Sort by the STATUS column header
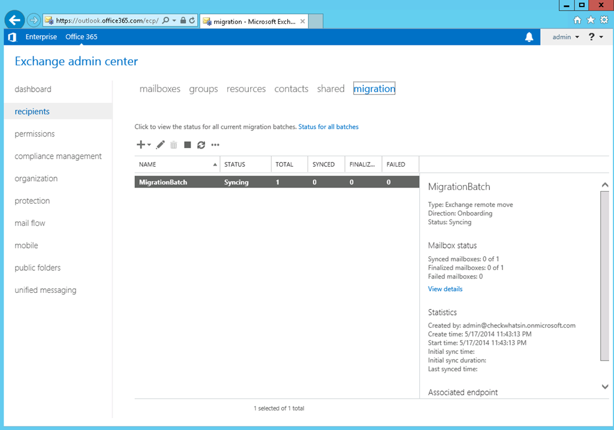 [245, 164]
